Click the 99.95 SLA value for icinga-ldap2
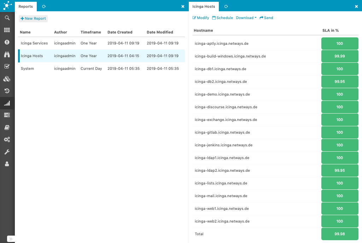 click(340, 170)
